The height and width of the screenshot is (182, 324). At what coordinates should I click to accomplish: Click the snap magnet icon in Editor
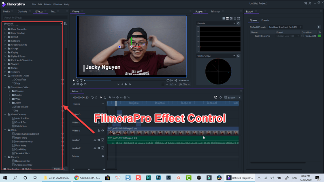(x=215, y=97)
